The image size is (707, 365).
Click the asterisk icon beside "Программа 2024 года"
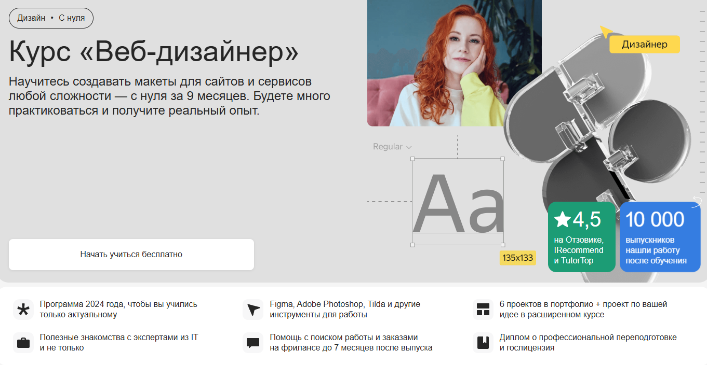(x=23, y=310)
